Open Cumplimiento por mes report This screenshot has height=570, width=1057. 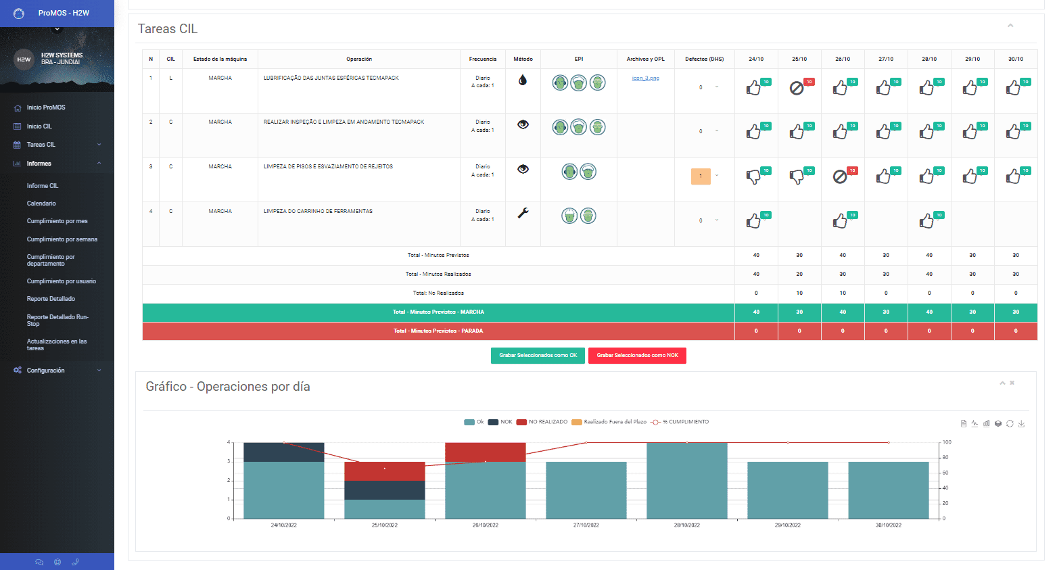[57, 221]
